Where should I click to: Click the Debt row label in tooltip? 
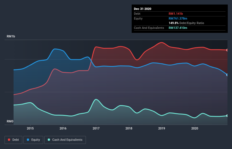click(137, 14)
